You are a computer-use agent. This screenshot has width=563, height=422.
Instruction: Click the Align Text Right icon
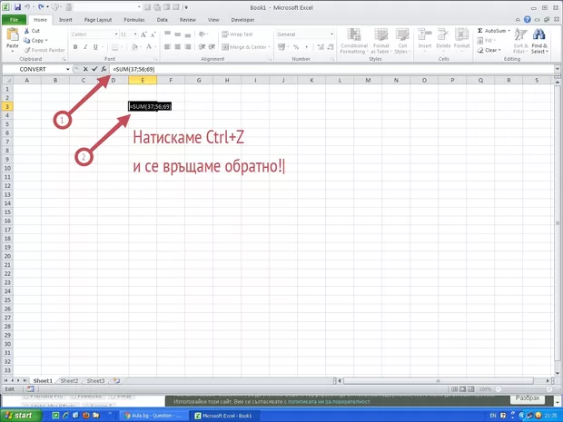(188, 47)
